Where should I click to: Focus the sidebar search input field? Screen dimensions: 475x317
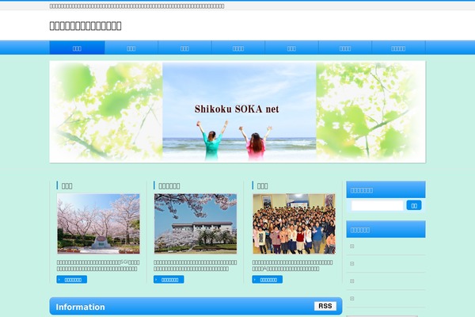click(377, 205)
